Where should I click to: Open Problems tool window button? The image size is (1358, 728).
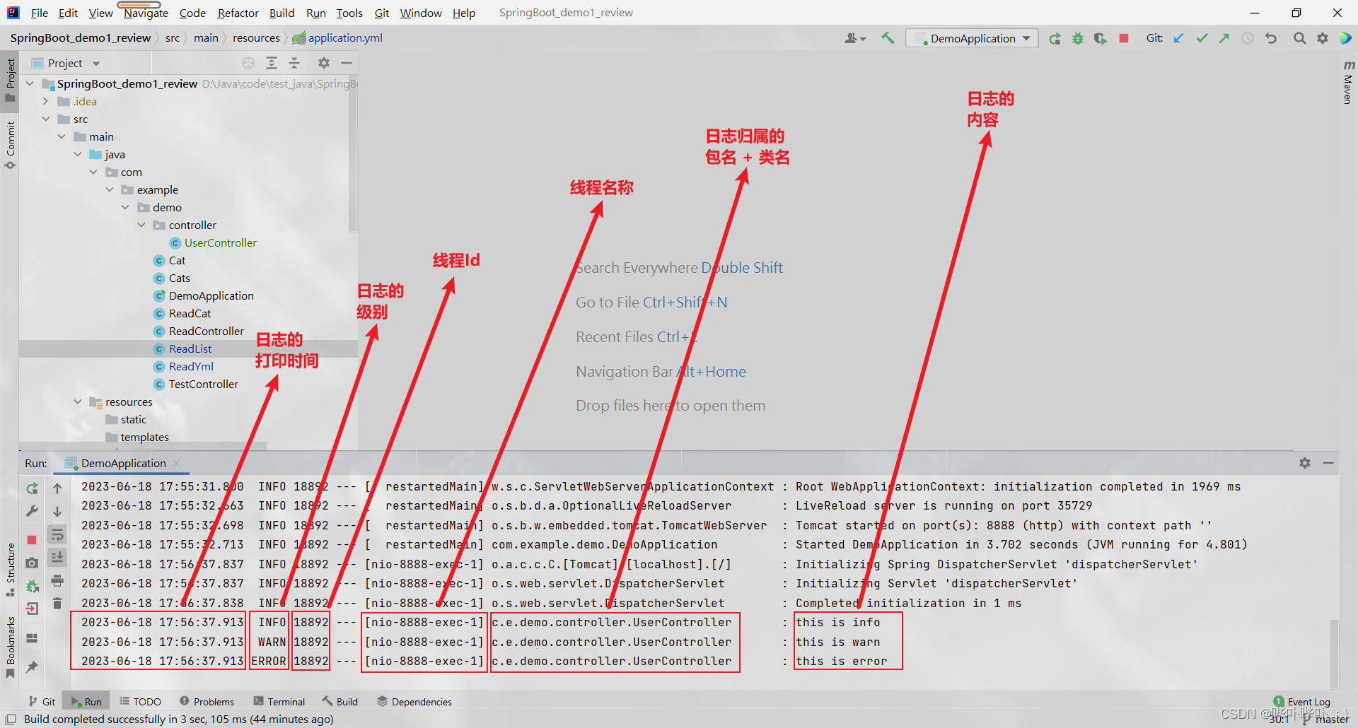click(207, 701)
